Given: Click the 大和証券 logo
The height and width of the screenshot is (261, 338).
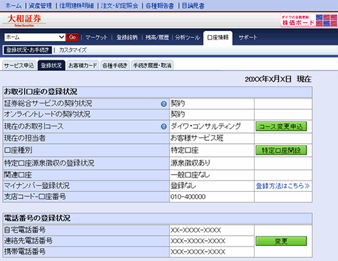Looking at the screenshot, I should click(24, 20).
